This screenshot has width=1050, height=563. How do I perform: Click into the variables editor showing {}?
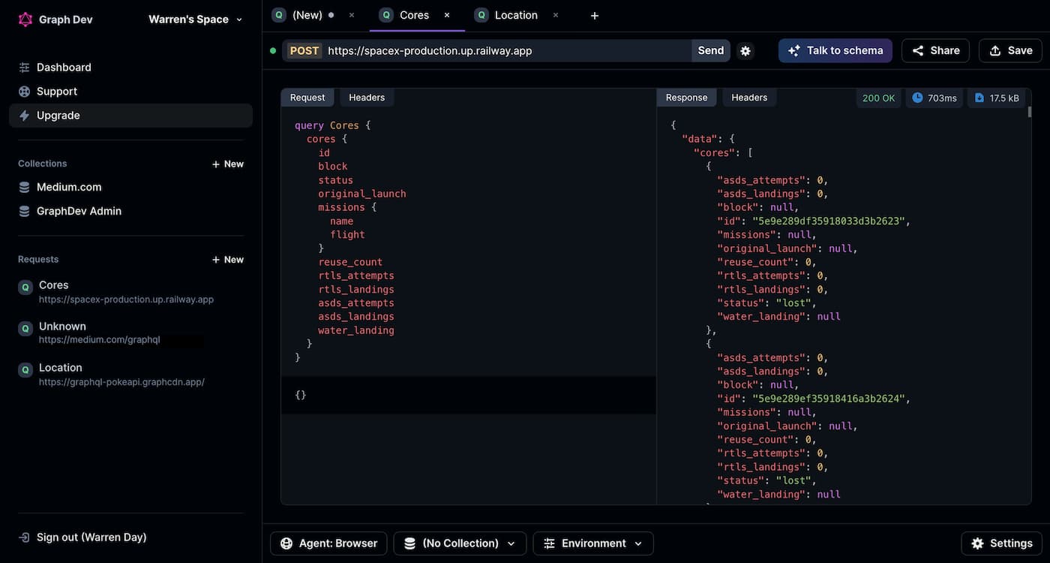pyautogui.click(x=468, y=395)
